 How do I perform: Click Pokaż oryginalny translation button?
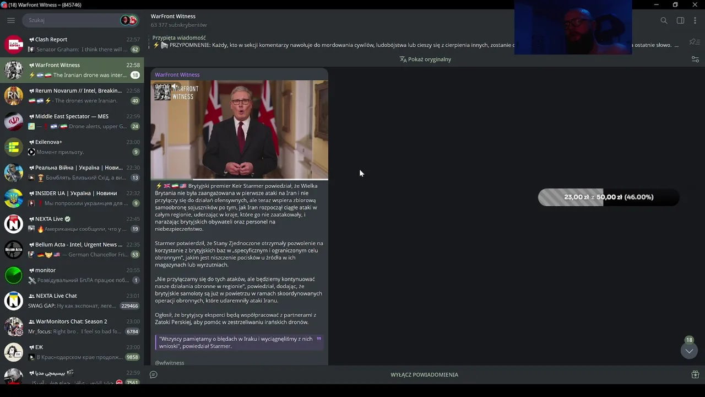(425, 59)
